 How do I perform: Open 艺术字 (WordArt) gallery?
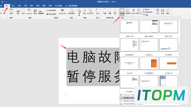(133, 12)
